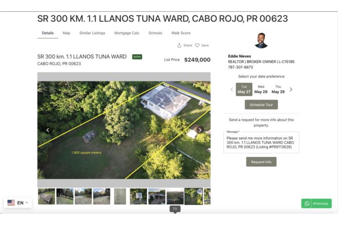The image size is (338, 225).
Task: Click Eddie Nieves agent profile photo
Action: [261, 40]
